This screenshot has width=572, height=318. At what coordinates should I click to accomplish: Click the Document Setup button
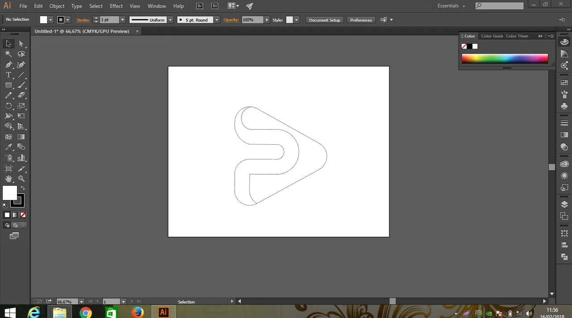(325, 20)
